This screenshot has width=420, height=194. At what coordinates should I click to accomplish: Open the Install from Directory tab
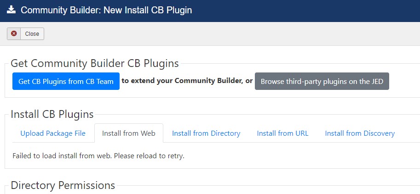click(206, 133)
